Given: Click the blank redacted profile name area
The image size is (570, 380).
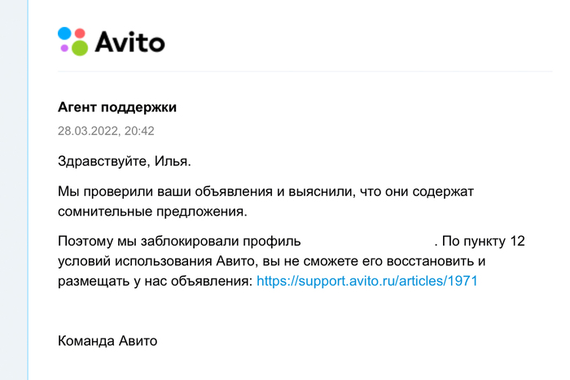Looking at the screenshot, I should [x=368, y=242].
